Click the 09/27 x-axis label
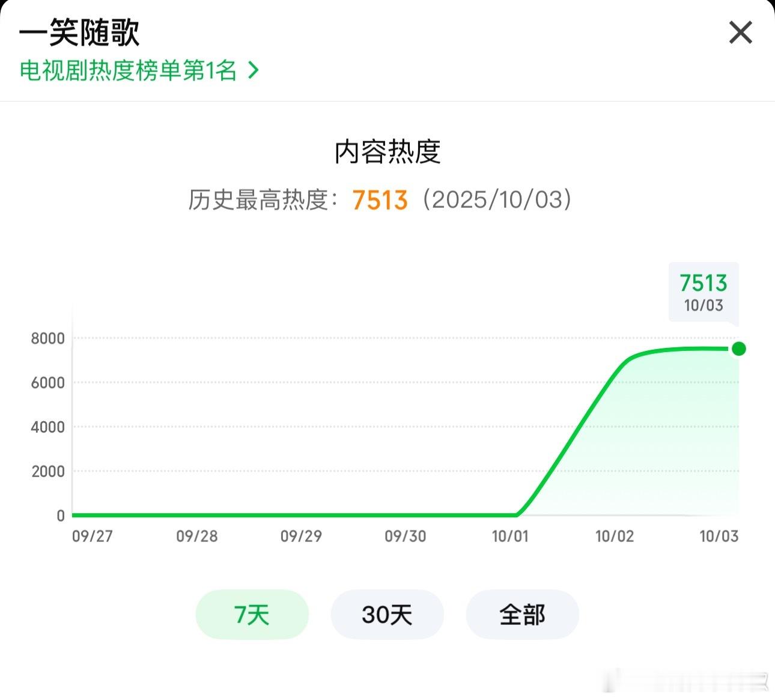This screenshot has width=775, height=700. point(93,536)
